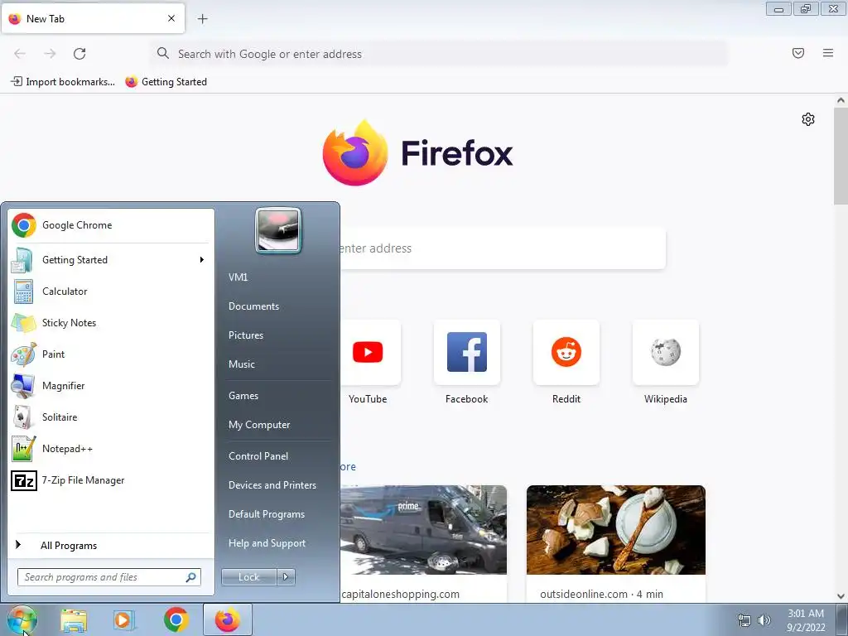
Task: Click the page vertical scrollbar thumb
Action: [841, 155]
